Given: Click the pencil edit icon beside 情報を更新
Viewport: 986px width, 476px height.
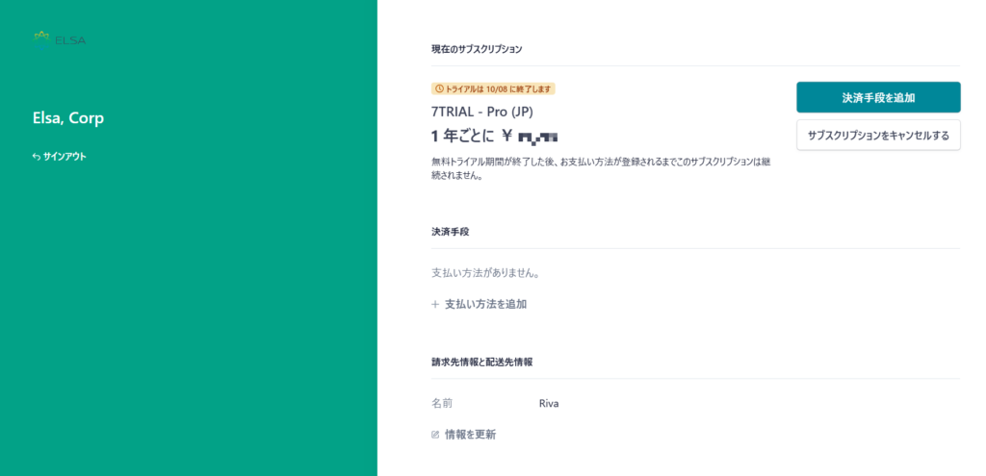Looking at the screenshot, I should [435, 435].
